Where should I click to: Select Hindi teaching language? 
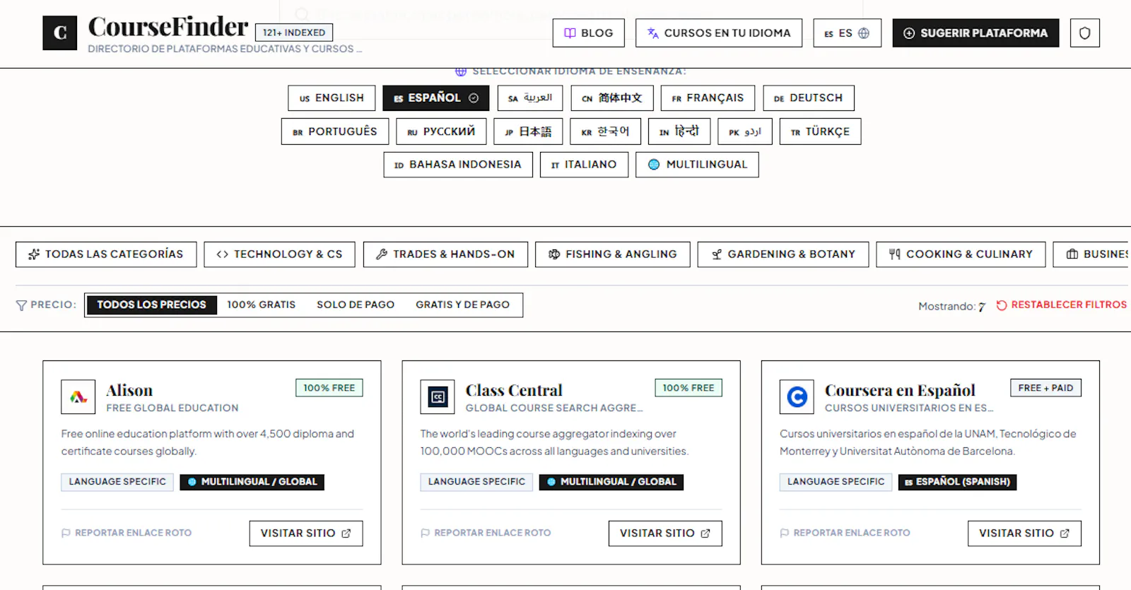(679, 131)
